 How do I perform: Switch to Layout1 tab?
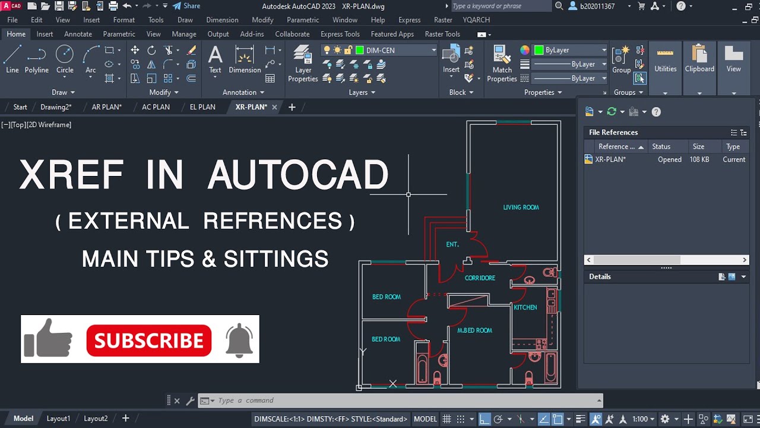pyautogui.click(x=58, y=418)
